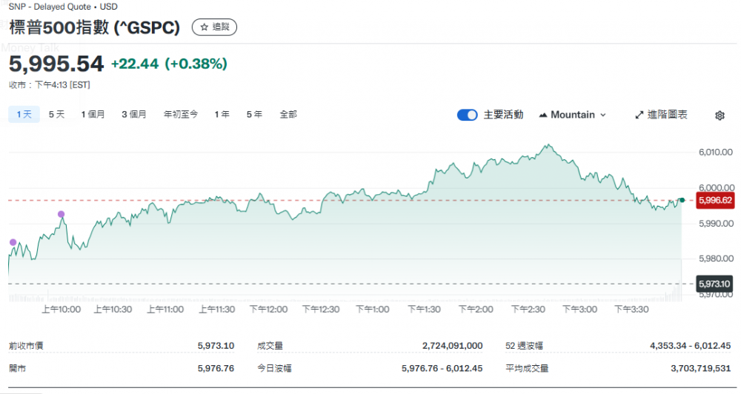Click the dark 5,973.10 previous close label
This screenshot has height=394, width=741.
point(714,284)
